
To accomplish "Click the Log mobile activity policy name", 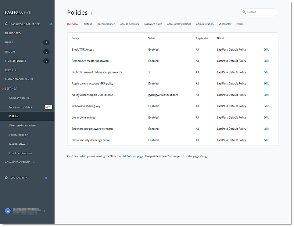I will pyautogui.click(x=84, y=118).
